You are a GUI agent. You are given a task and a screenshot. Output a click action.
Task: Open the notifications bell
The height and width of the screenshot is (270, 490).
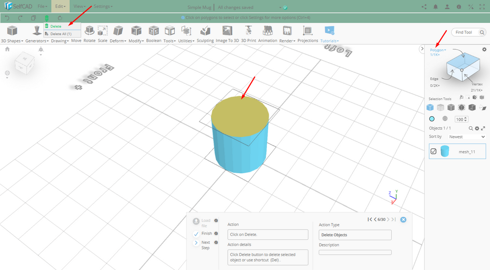pyautogui.click(x=435, y=7)
